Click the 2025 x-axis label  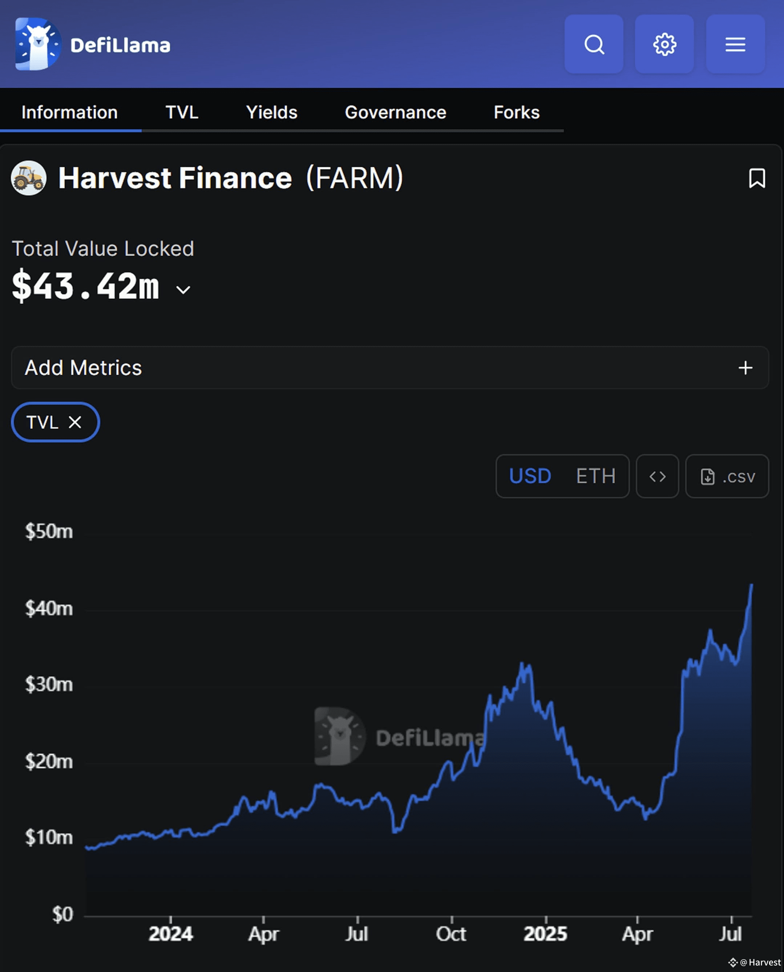point(546,934)
